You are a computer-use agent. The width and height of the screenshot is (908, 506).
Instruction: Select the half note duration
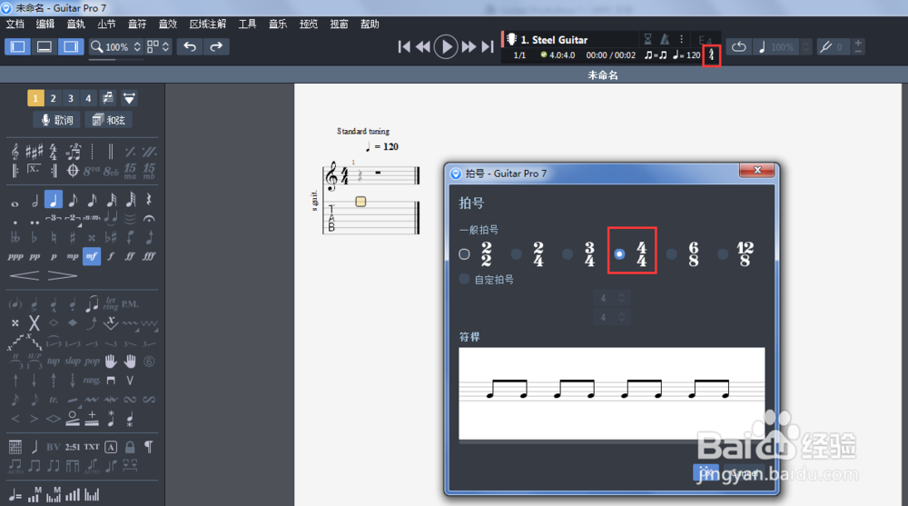35,201
